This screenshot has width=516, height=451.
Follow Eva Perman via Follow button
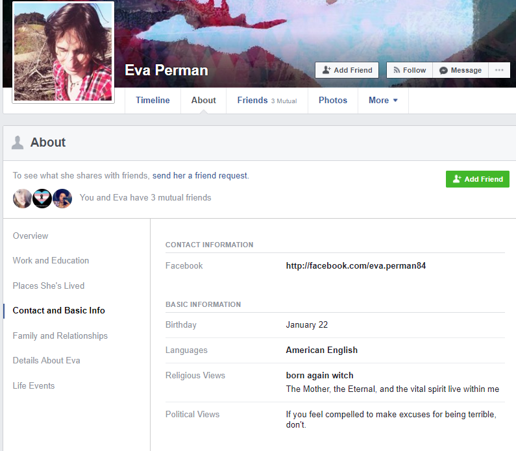(x=410, y=70)
